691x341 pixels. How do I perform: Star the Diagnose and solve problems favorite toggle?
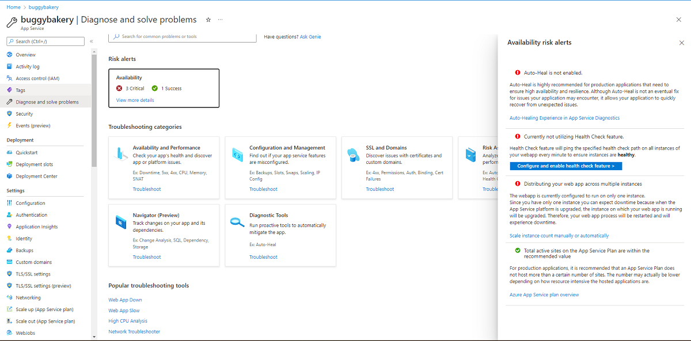(x=208, y=19)
